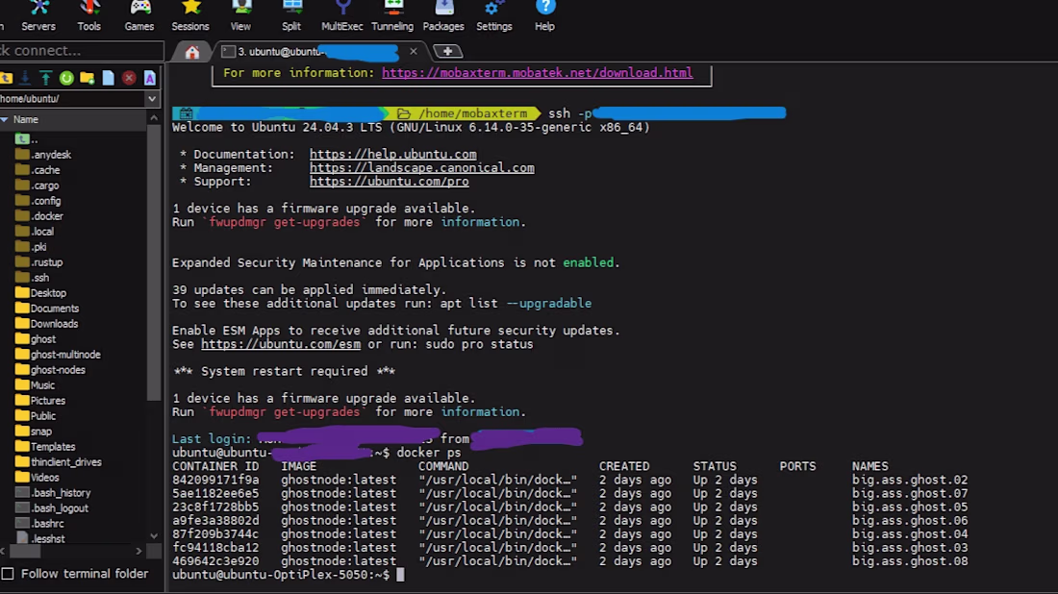1058x594 pixels.
Task: Select the ghost-multinode folder
Action: click(58, 355)
